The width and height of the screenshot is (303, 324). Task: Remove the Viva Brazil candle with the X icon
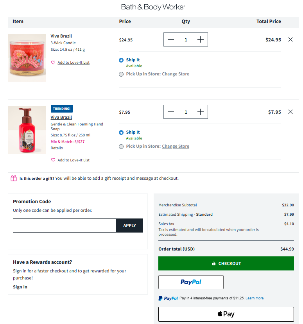(x=290, y=39)
